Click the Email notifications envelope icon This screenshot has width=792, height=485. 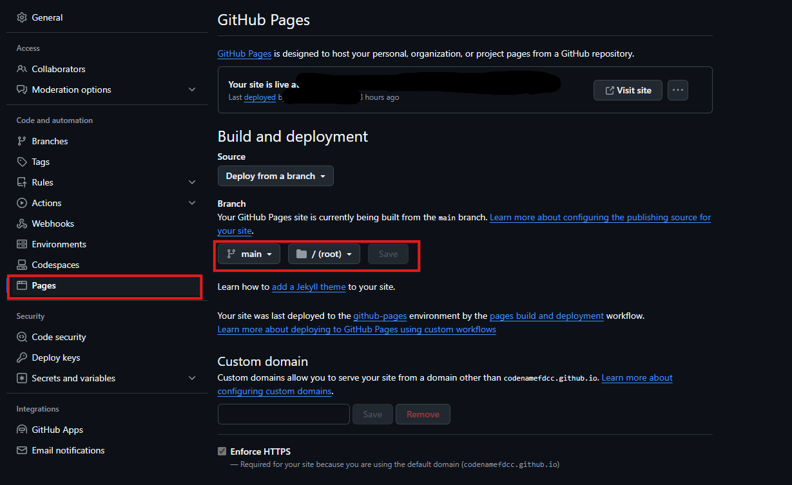(x=22, y=450)
